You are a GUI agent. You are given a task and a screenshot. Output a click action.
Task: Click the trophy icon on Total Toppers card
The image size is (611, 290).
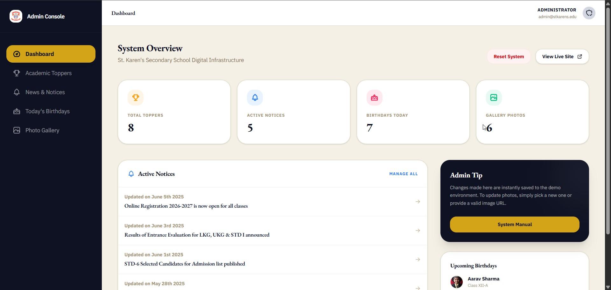point(136,98)
